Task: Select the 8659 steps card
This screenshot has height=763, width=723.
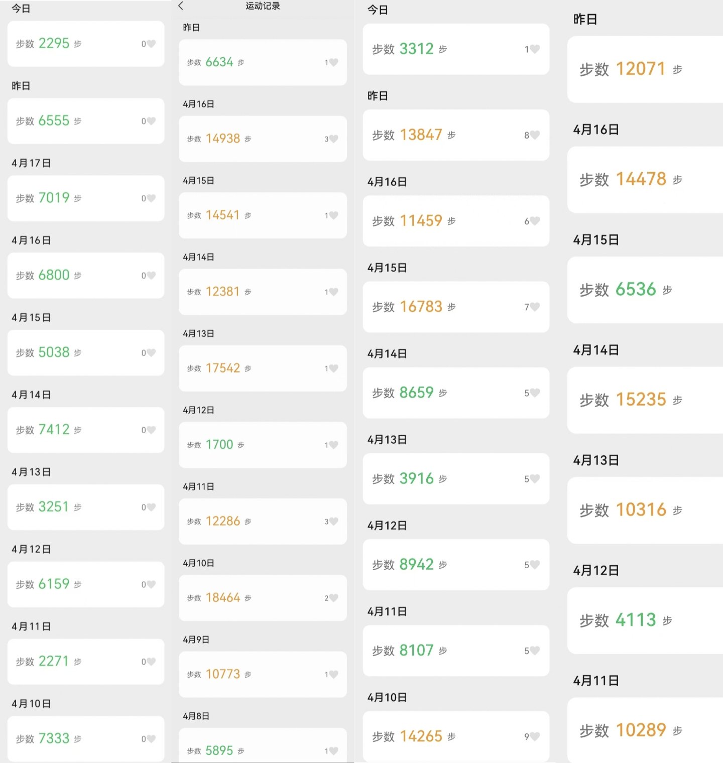Action: click(x=456, y=393)
